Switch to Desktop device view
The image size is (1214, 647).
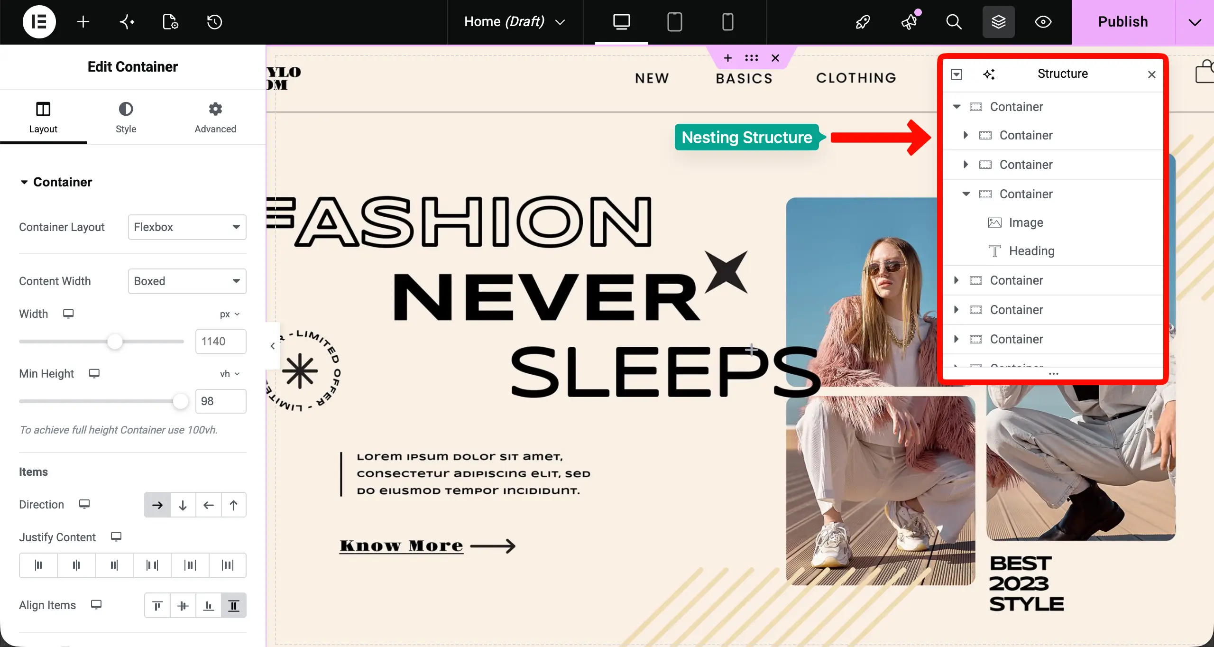pos(621,22)
